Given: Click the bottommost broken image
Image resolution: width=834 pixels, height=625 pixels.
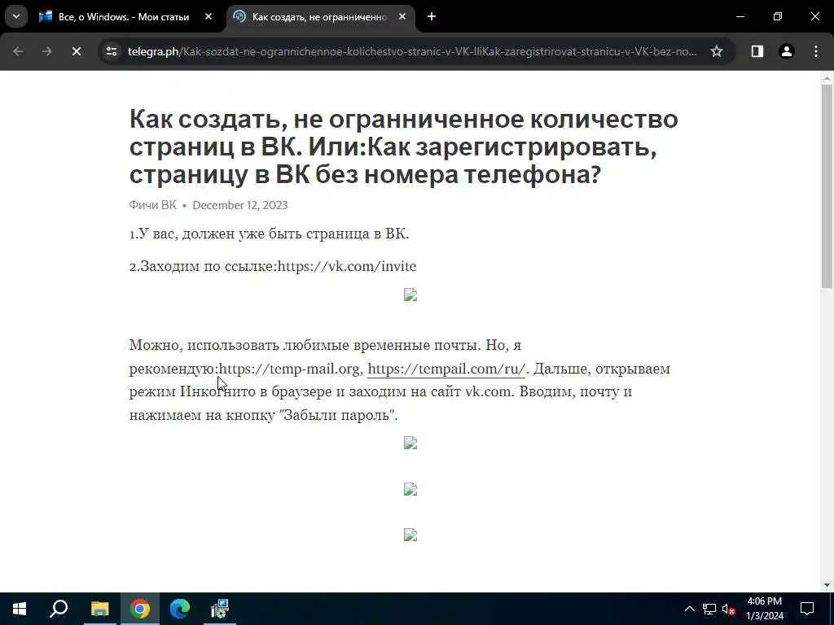Looking at the screenshot, I should (x=410, y=535).
